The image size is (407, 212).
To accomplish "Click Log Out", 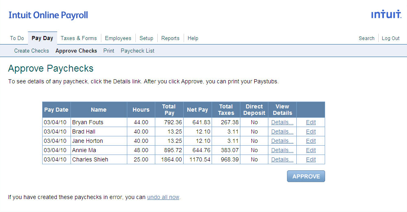I will 391,38.
